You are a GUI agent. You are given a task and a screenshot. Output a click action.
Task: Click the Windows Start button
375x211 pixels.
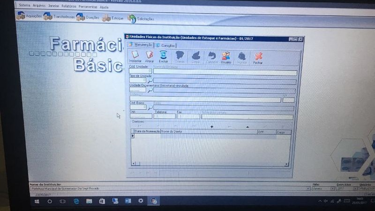37,201
